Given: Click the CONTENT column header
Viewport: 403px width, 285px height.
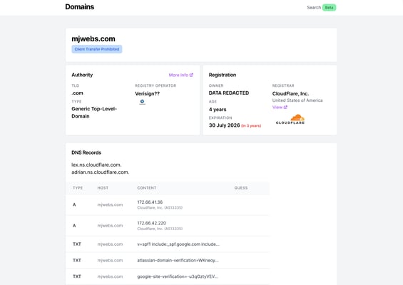Looking at the screenshot, I should click(x=146, y=188).
